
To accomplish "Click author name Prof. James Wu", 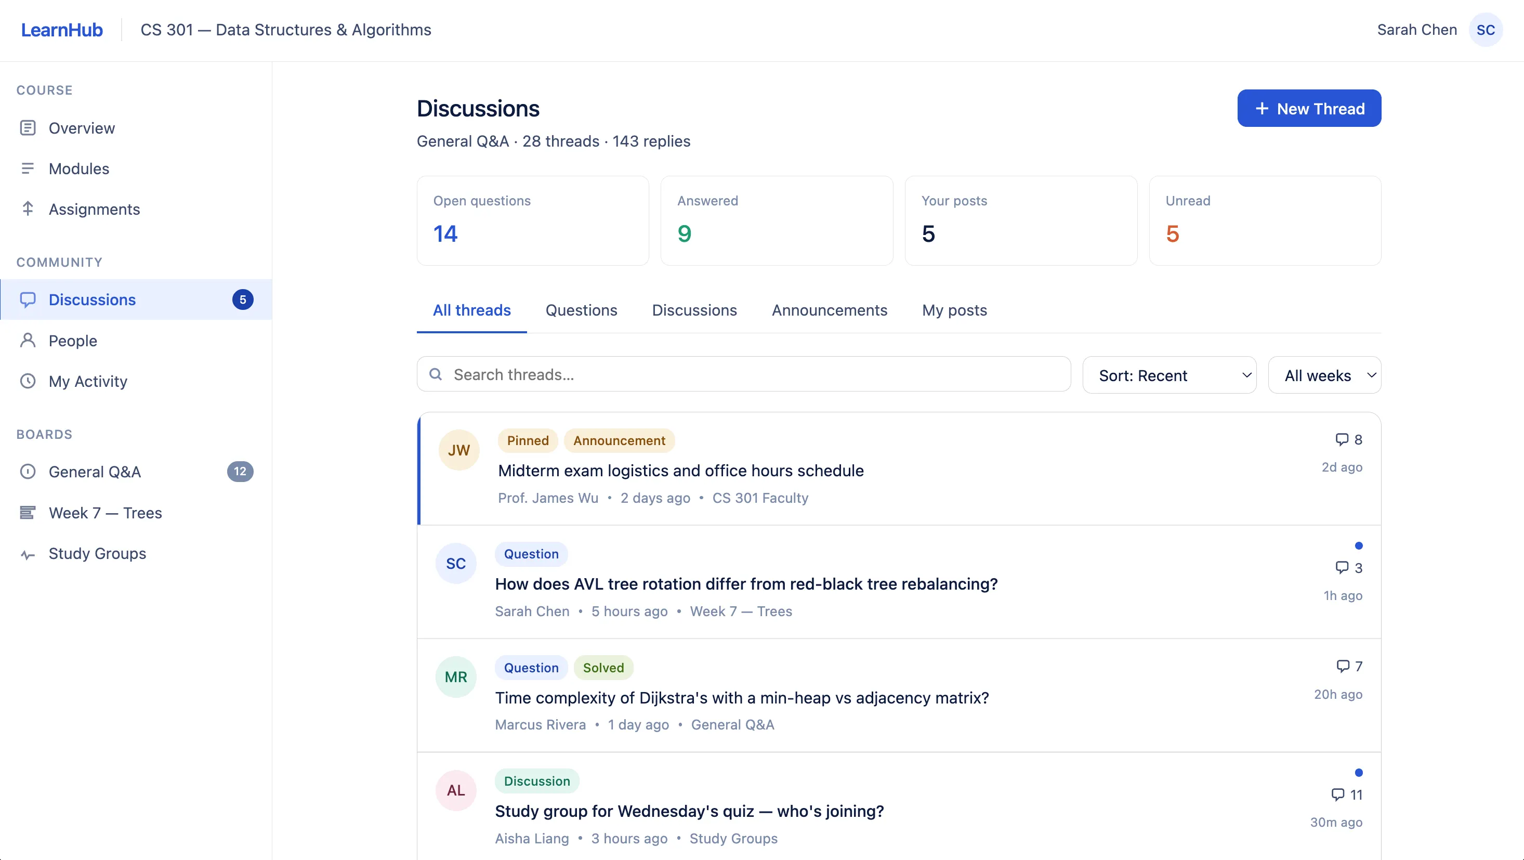I will (x=548, y=498).
